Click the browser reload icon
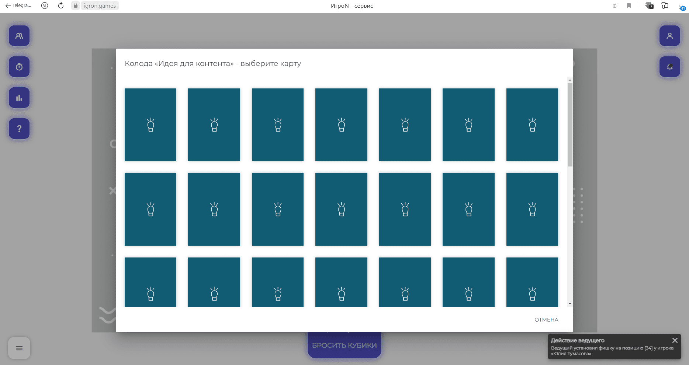The image size is (689, 365). click(x=61, y=6)
